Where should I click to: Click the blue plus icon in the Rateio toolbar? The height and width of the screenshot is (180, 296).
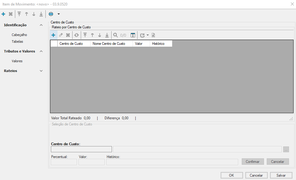[x=53, y=35]
